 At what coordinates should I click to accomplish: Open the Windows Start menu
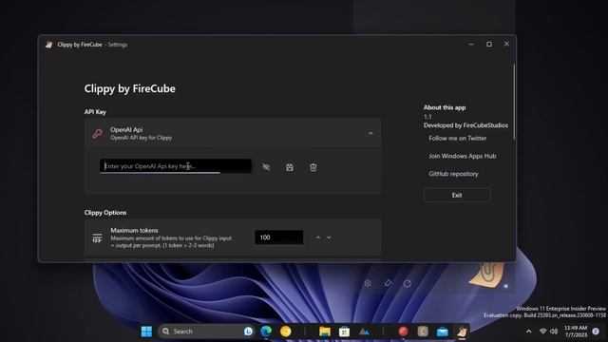146,332
